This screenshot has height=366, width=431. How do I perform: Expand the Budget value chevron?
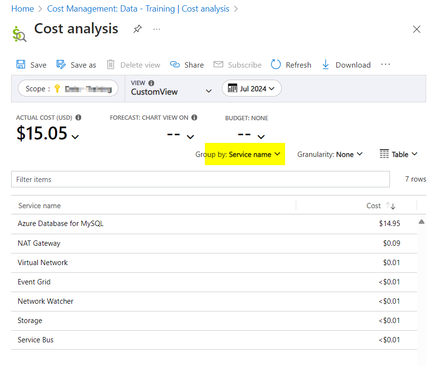pyautogui.click(x=261, y=137)
